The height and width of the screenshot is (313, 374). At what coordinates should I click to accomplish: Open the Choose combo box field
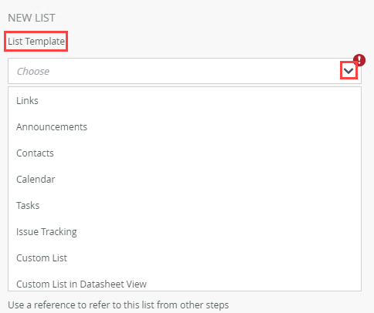(x=185, y=71)
